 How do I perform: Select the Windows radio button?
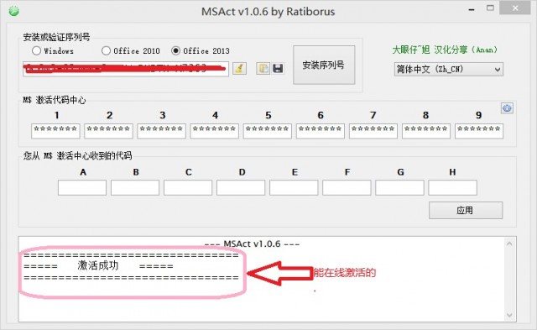36,50
